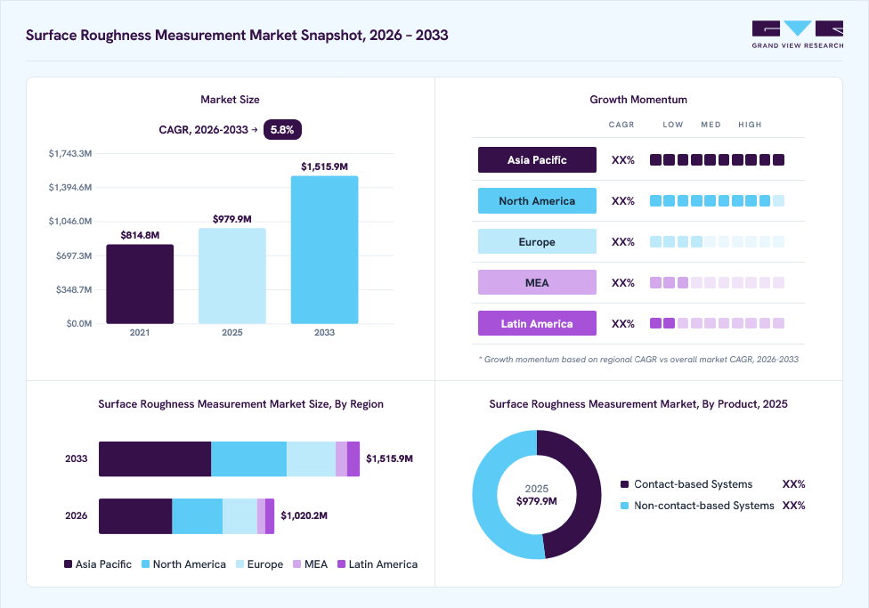Click the Latin America XX% CAGR value
Screen dimensions: 869x608
pos(623,324)
